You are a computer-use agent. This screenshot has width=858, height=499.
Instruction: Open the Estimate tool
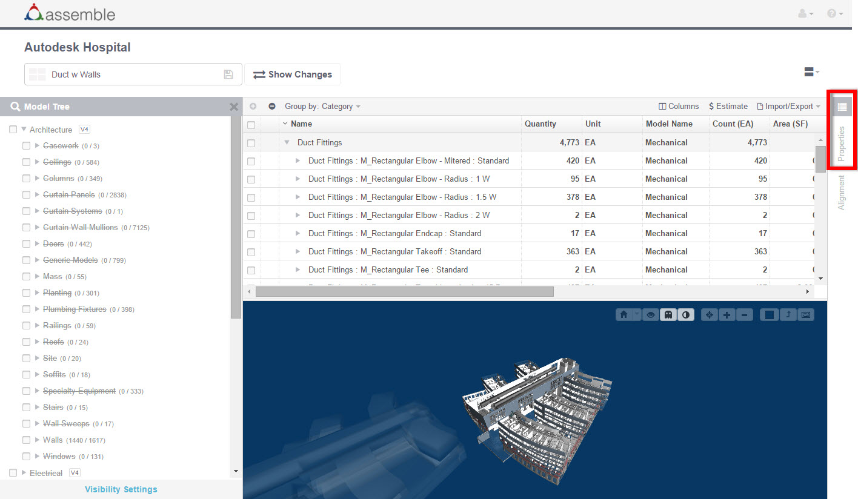click(728, 106)
